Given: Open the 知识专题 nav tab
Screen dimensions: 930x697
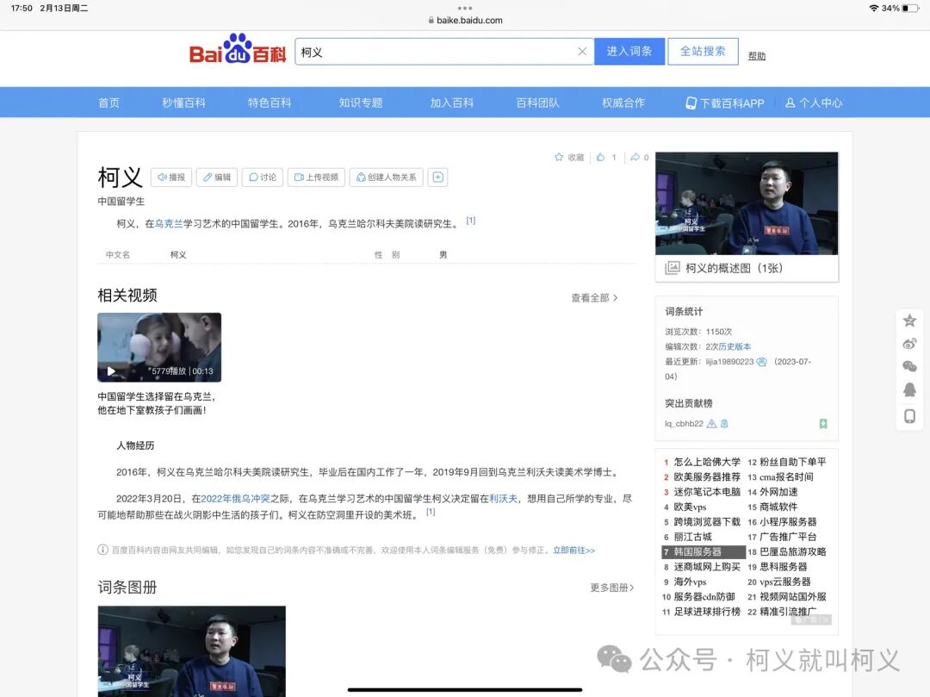Looking at the screenshot, I should (x=361, y=103).
